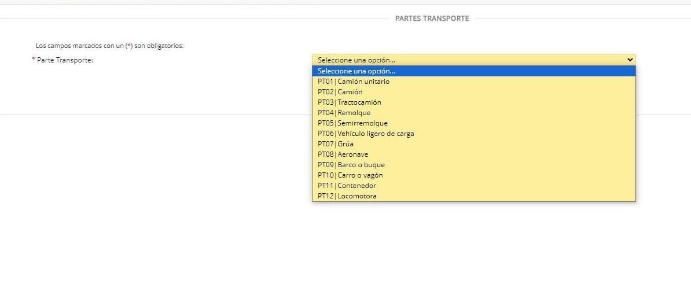The height and width of the screenshot is (306, 691).
Task: Pick PT06 Vehículo ligero de carga
Action: (x=366, y=134)
